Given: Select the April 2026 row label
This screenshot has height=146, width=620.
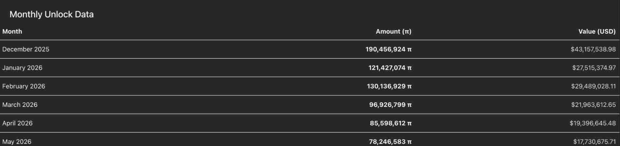Looking at the screenshot, I should pyautogui.click(x=17, y=123).
